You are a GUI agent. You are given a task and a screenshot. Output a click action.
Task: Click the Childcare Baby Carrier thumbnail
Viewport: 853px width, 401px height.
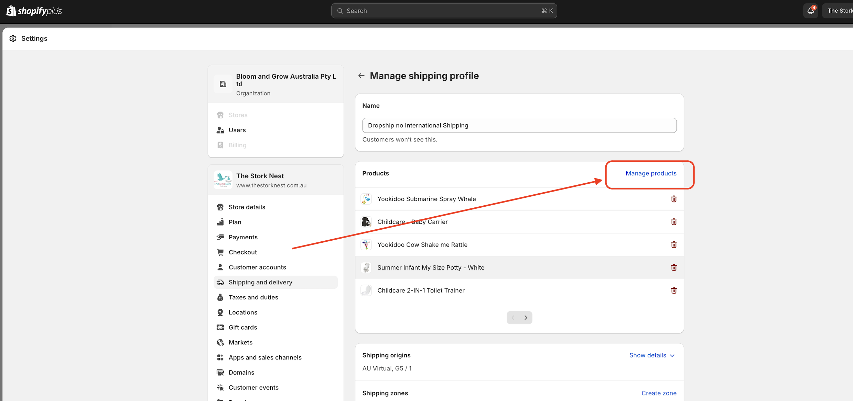click(x=366, y=222)
